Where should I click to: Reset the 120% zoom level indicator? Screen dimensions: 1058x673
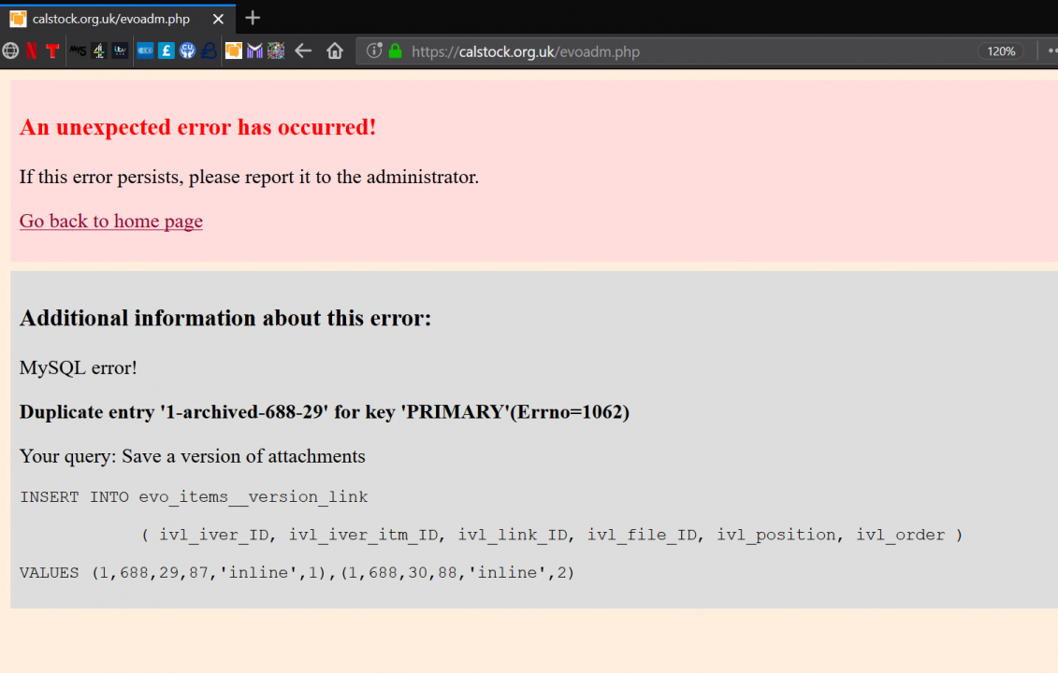1001,51
